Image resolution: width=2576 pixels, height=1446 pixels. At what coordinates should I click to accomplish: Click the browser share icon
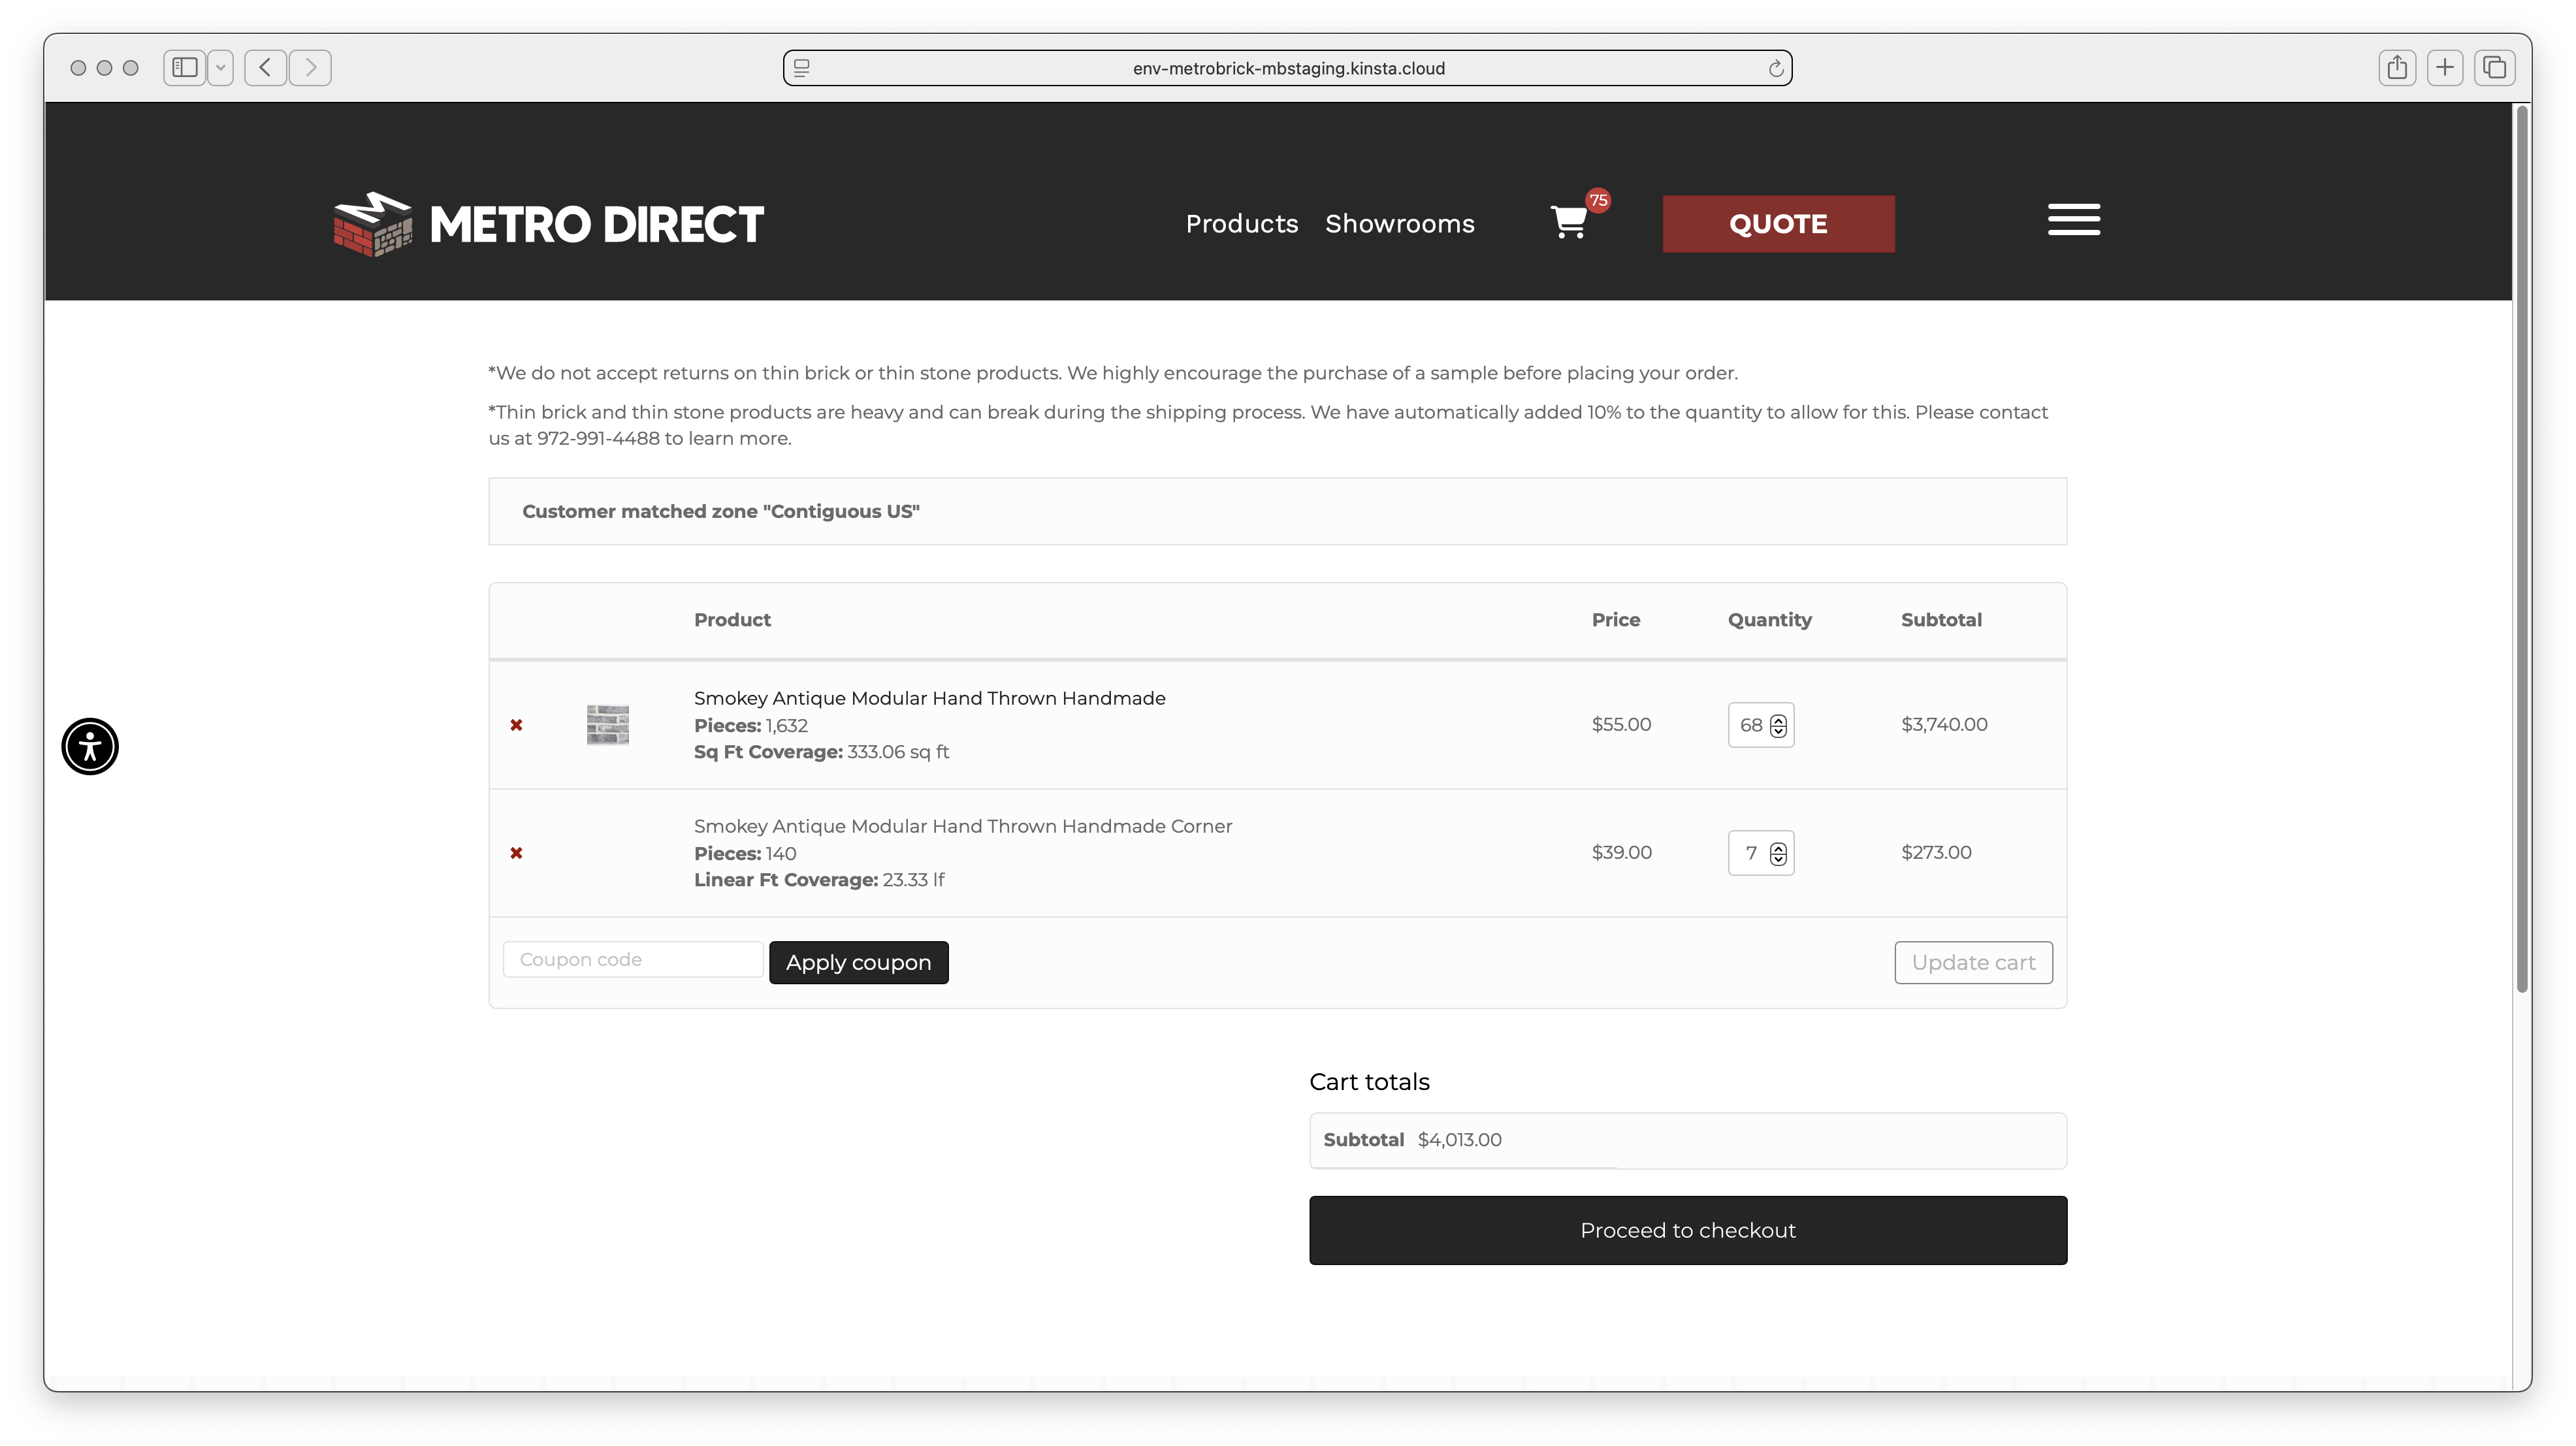[2397, 67]
